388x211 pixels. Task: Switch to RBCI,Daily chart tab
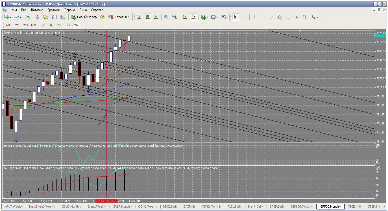[x=170, y=206]
